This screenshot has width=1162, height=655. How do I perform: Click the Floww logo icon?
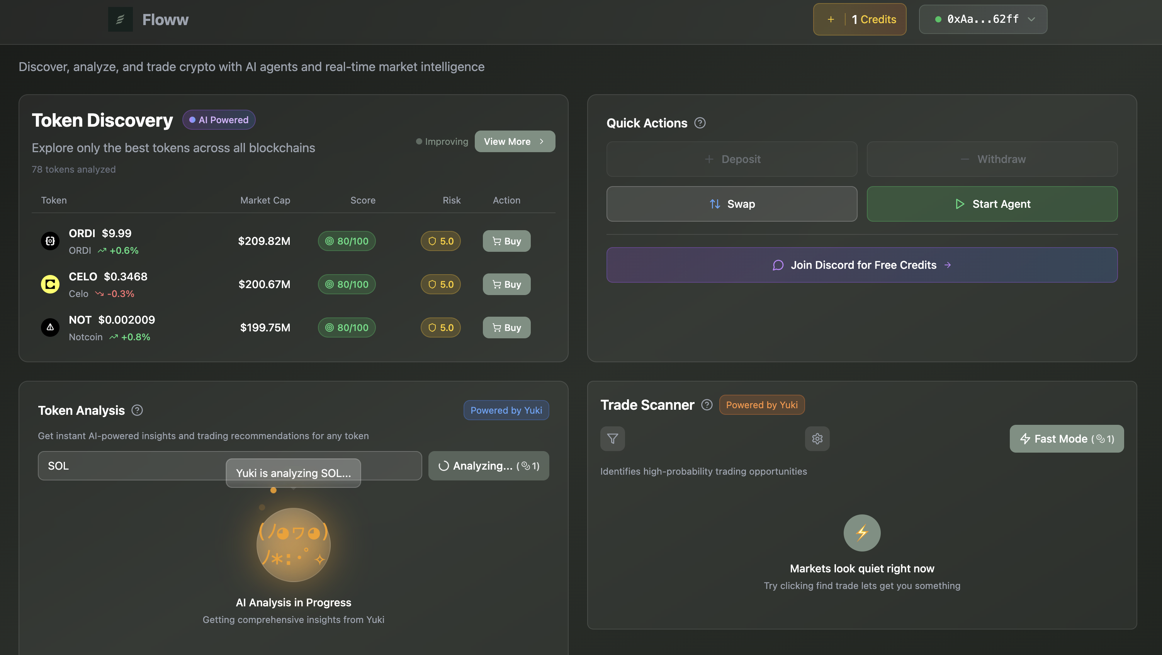(120, 19)
